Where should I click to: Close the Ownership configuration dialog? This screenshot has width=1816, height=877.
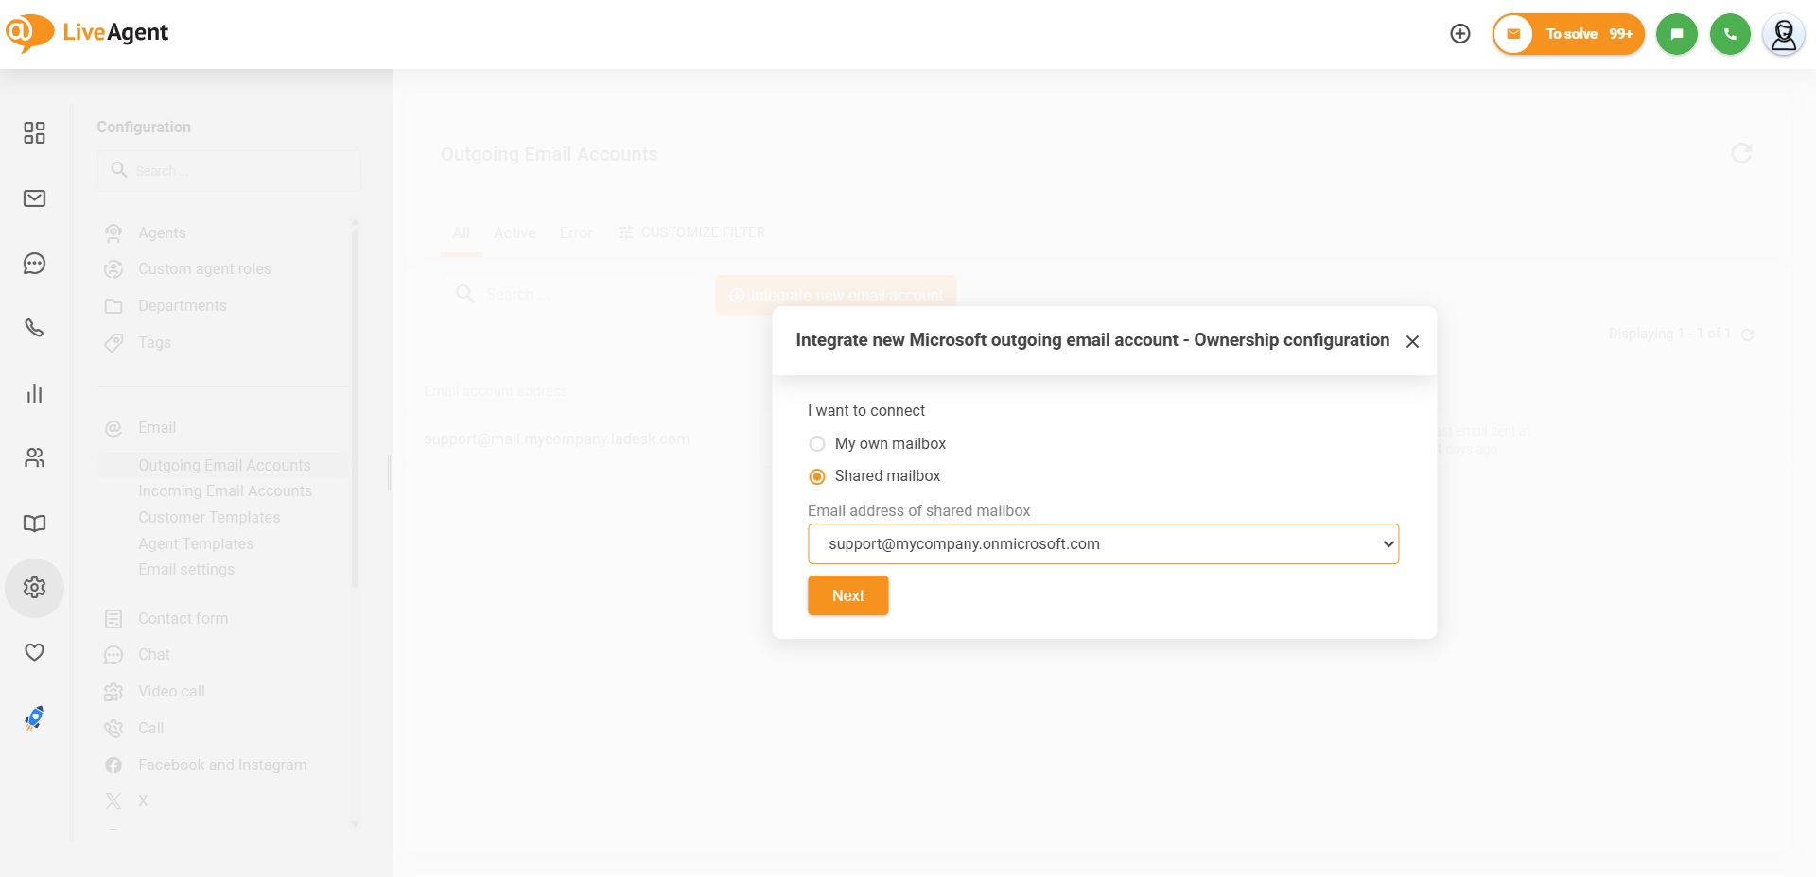click(1412, 341)
